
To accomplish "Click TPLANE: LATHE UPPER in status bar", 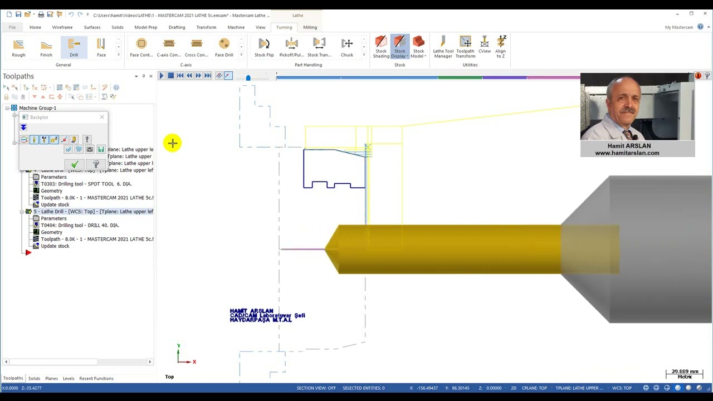I will point(579,388).
